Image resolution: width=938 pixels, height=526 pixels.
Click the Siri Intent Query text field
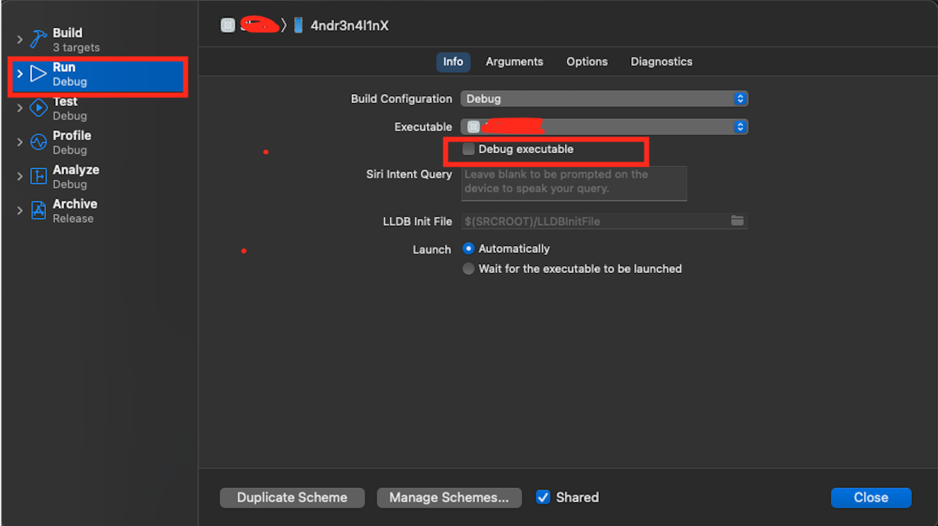coord(573,183)
